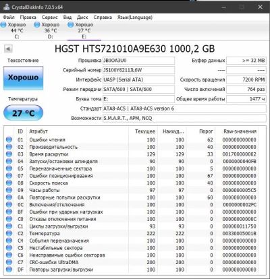Click status icon for Ошибки при ударных нагрузках
The width and height of the screenshot is (270, 279).
tap(9, 212)
